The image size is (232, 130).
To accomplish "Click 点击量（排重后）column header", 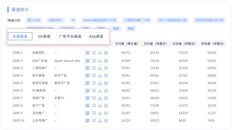I will pyautogui.click(x=184, y=44).
